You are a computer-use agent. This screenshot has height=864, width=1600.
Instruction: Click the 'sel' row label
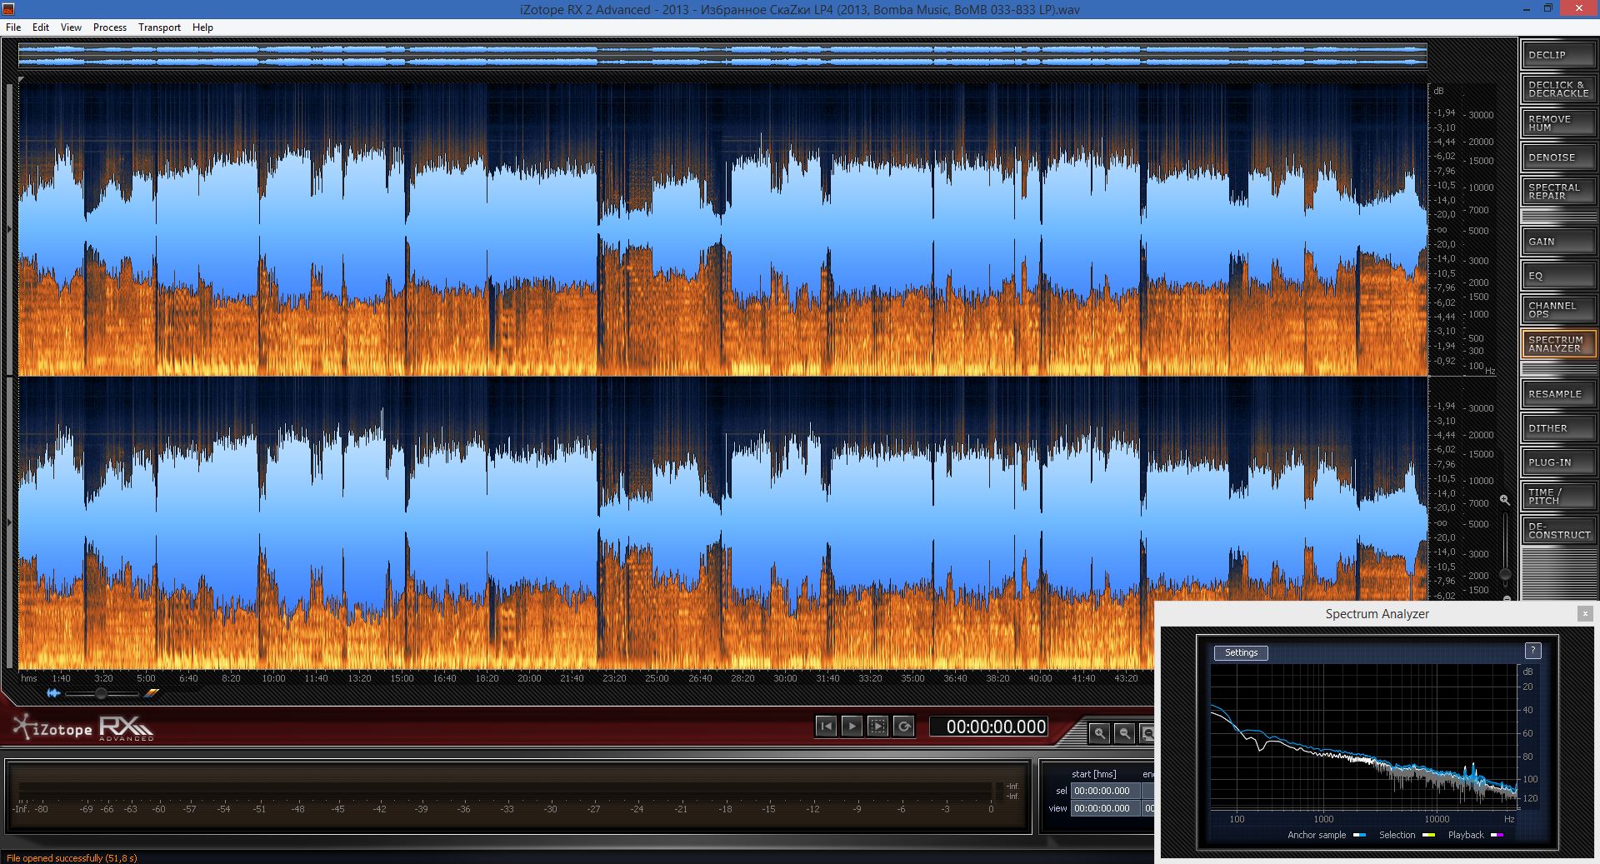click(x=1061, y=791)
